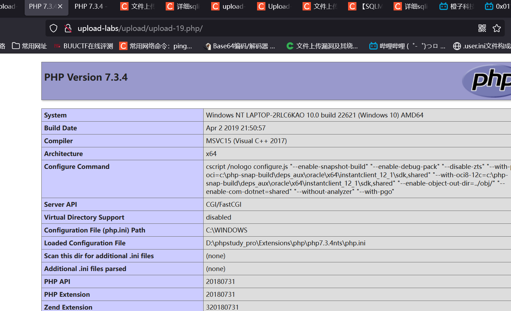511x311 pixels.
Task: Click "Scan this dir for additional .ini files"
Action: (99, 256)
